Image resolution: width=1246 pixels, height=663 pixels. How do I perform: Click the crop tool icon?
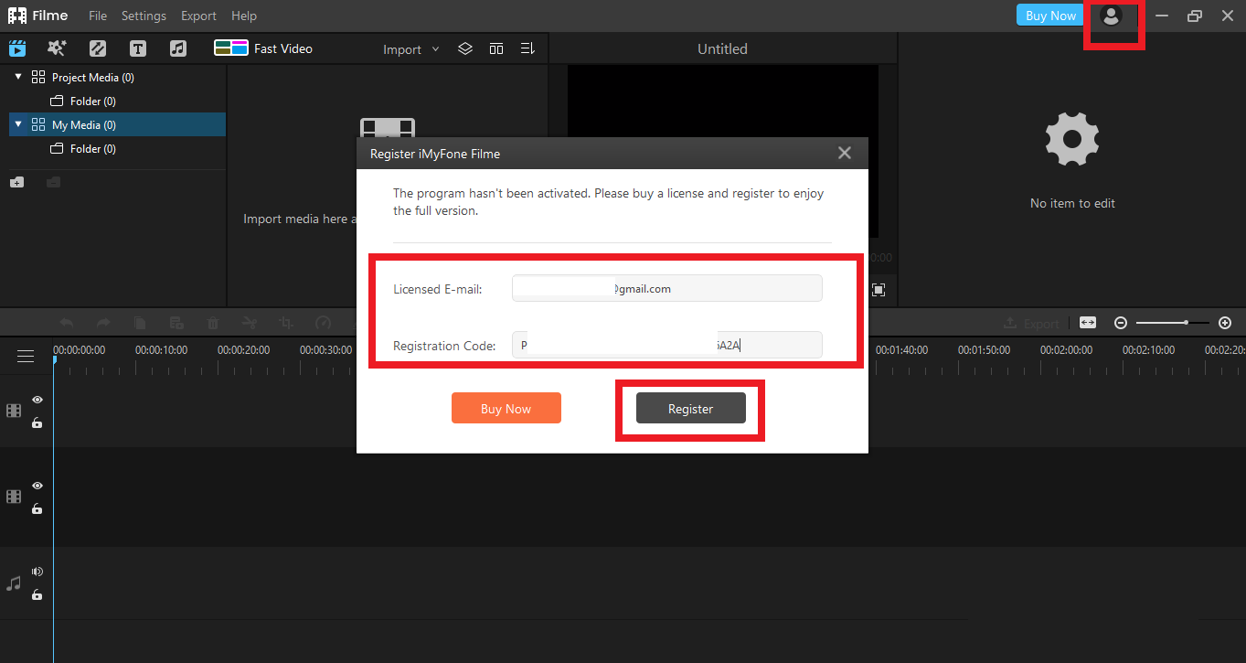coord(286,322)
